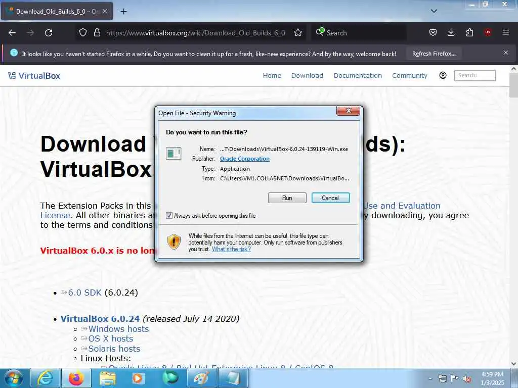Open the green bird taskbar application

[x=170, y=378]
